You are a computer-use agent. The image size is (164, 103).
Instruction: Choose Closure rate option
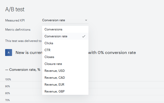pos(65,64)
